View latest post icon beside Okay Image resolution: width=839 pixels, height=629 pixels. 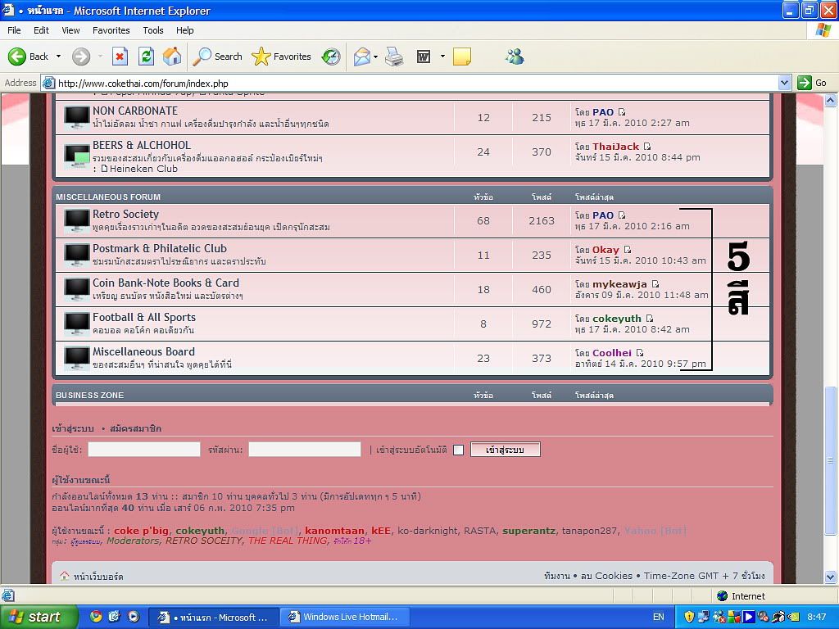point(628,250)
